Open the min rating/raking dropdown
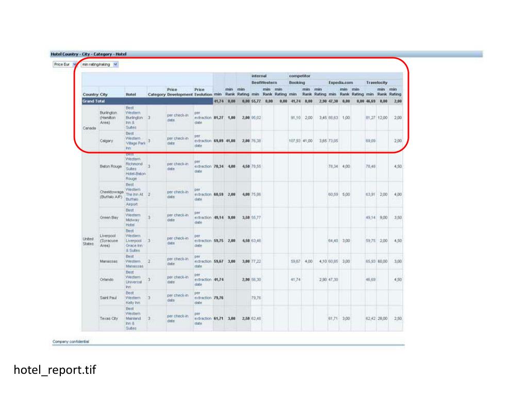Screen dimensions: 528x396 point(100,64)
